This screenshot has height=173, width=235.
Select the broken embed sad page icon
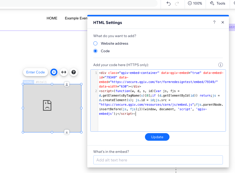tap(47, 105)
